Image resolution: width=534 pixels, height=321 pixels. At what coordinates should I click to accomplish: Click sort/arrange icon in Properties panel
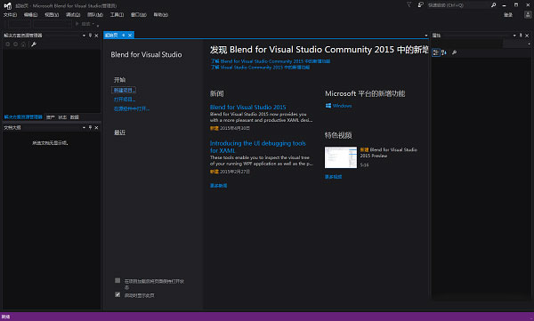click(x=444, y=52)
